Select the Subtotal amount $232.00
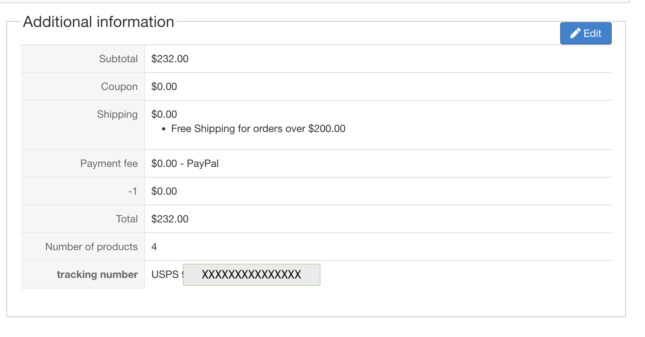The width and height of the screenshot is (645, 337). click(170, 59)
